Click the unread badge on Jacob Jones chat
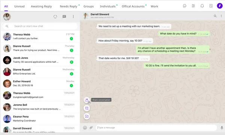 pos(72,62)
